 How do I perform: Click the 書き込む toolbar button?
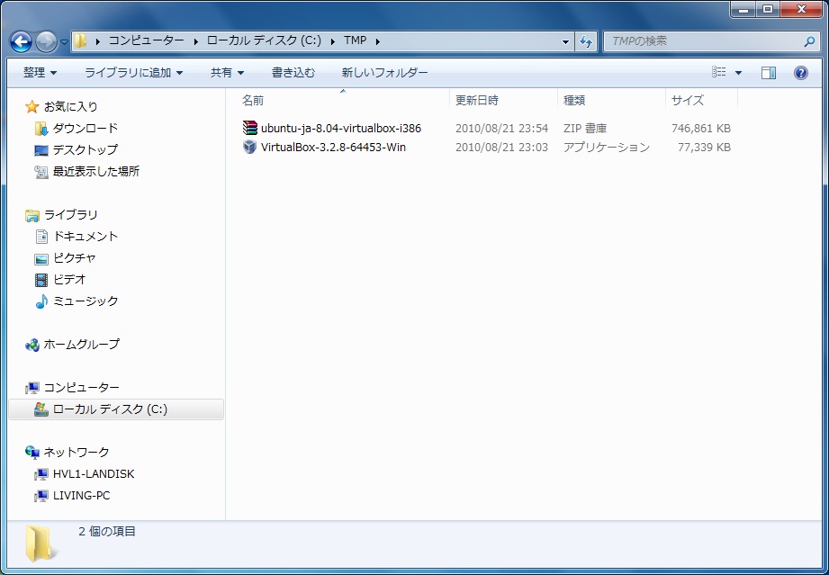click(293, 73)
